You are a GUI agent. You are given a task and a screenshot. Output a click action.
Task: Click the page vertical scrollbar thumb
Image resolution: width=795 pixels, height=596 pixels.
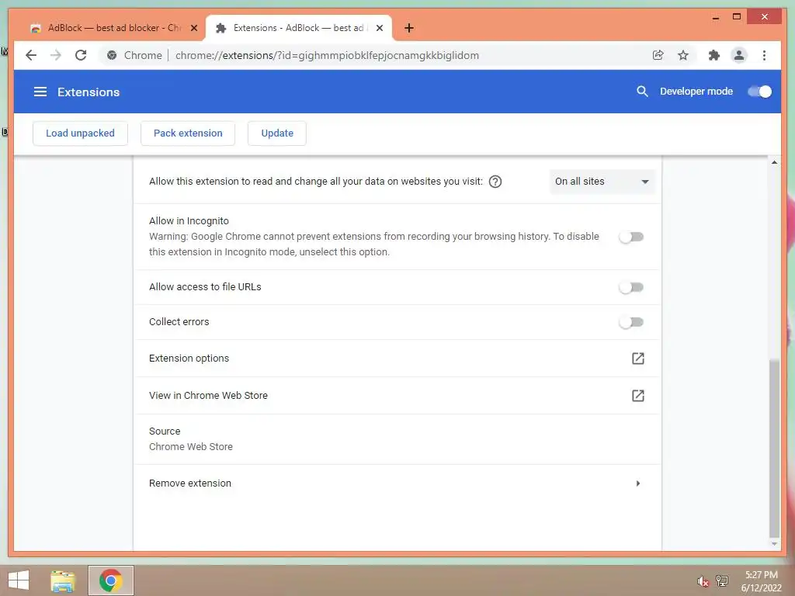tap(774, 449)
